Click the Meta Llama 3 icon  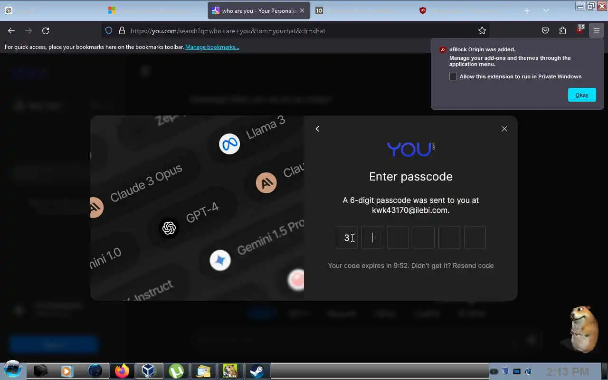click(229, 144)
